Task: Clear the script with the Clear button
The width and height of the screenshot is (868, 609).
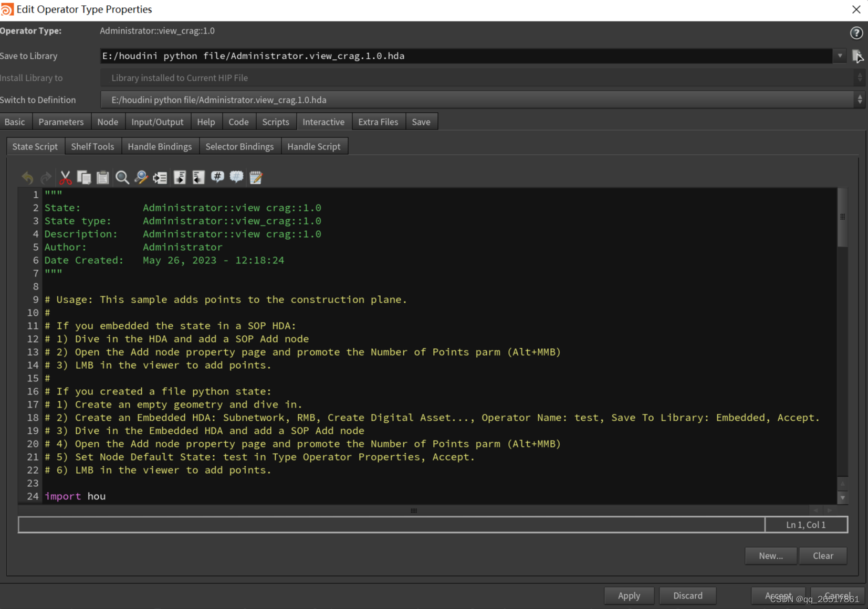Action: [x=822, y=555]
